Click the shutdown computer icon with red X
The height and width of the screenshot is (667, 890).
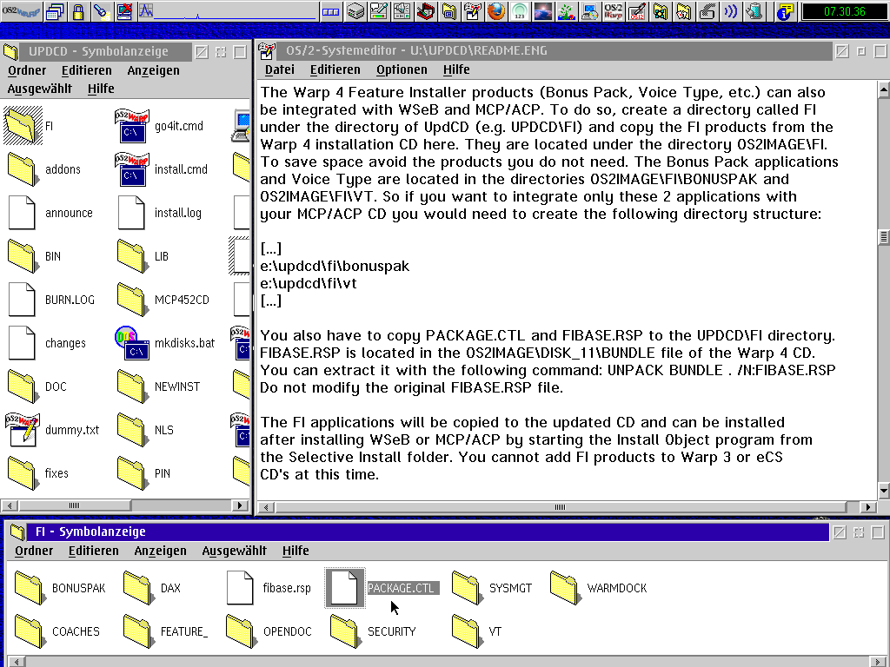(124, 11)
